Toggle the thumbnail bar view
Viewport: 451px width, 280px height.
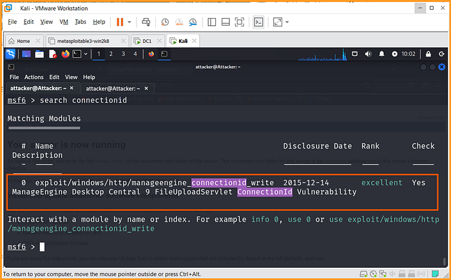tap(225, 22)
